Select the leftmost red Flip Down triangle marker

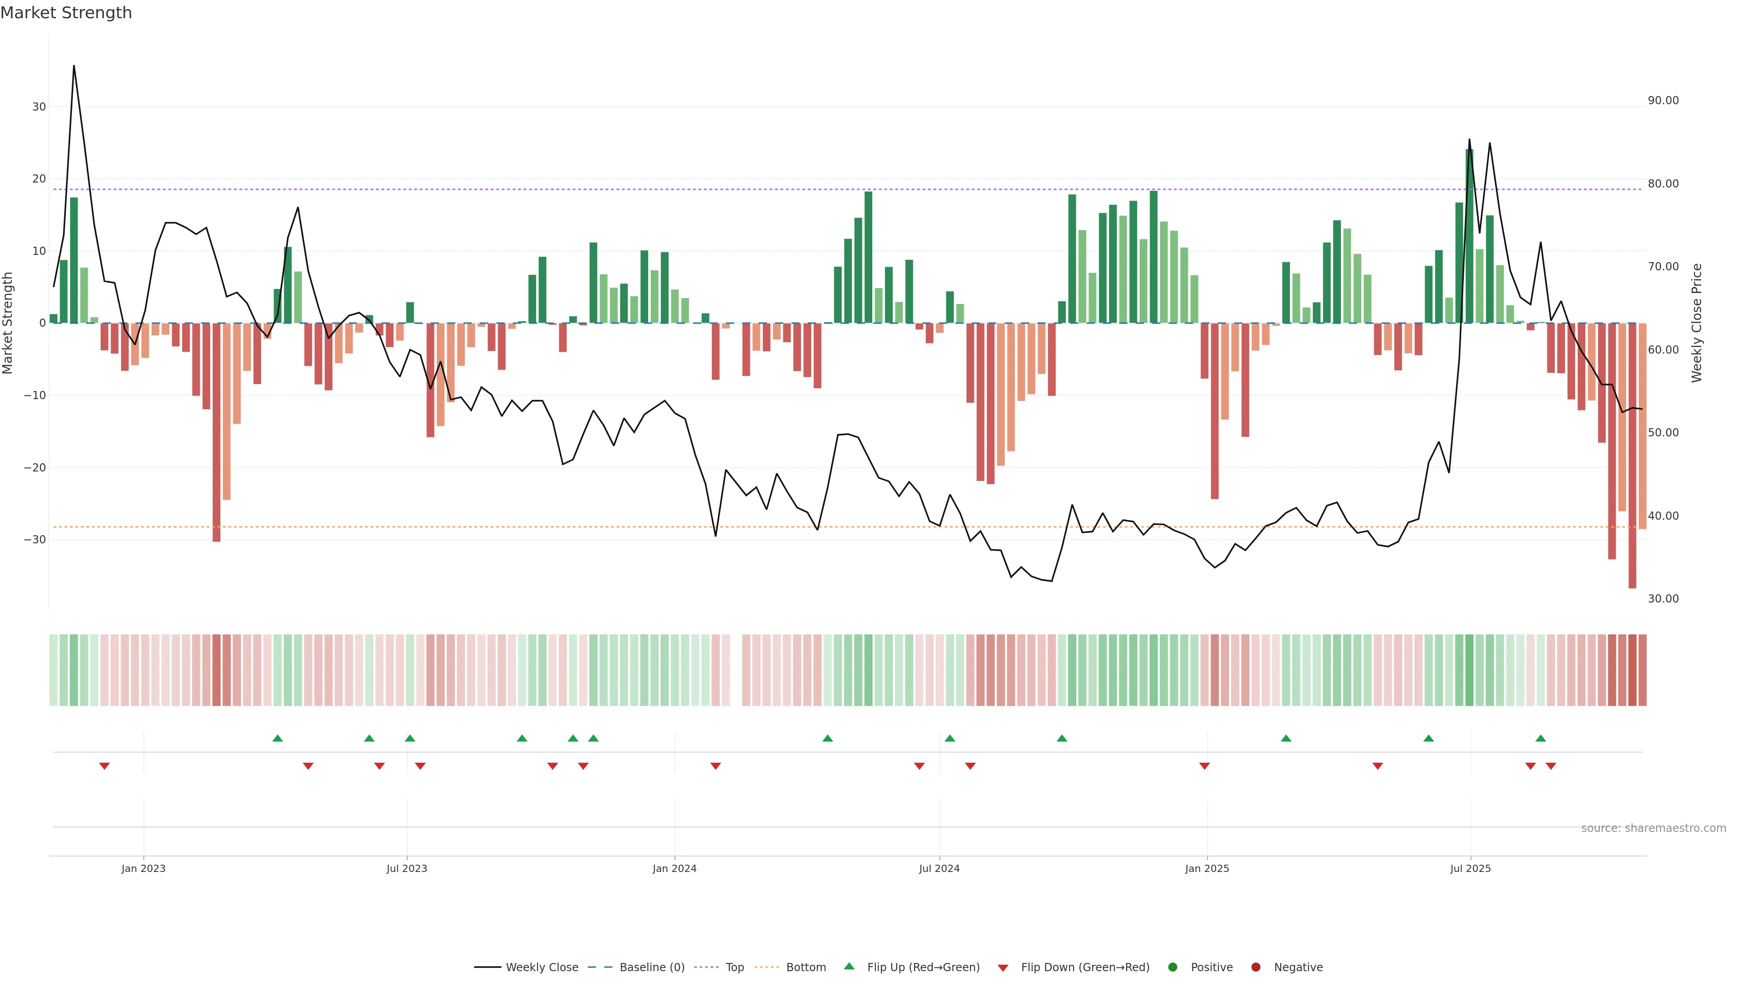point(105,766)
